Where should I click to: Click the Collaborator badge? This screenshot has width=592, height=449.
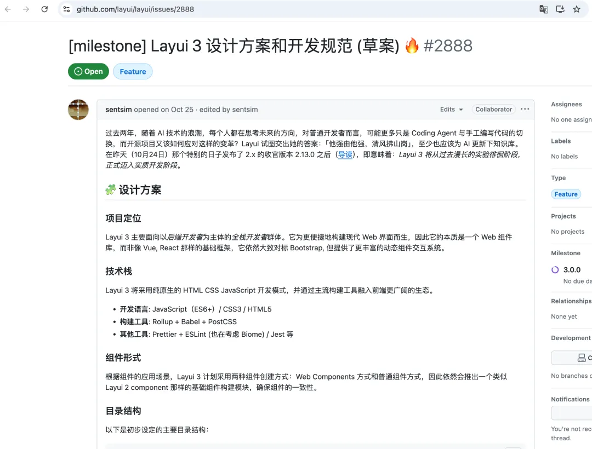pos(493,110)
